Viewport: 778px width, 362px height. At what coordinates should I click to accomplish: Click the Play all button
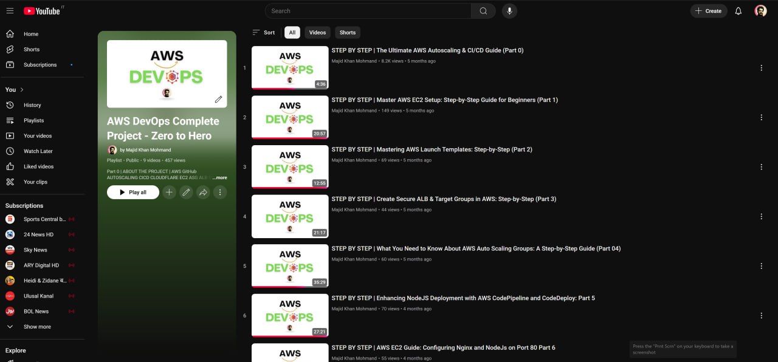tap(133, 193)
